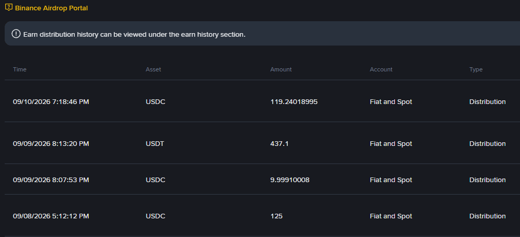
Task: Click the 9.99910008 amount value
Action: 290,180
